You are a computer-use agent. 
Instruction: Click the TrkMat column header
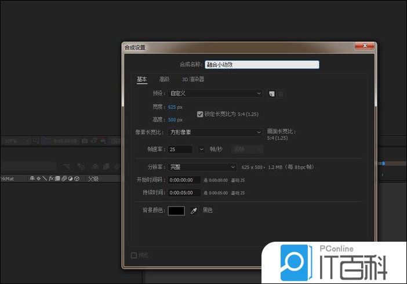[x=7, y=179]
